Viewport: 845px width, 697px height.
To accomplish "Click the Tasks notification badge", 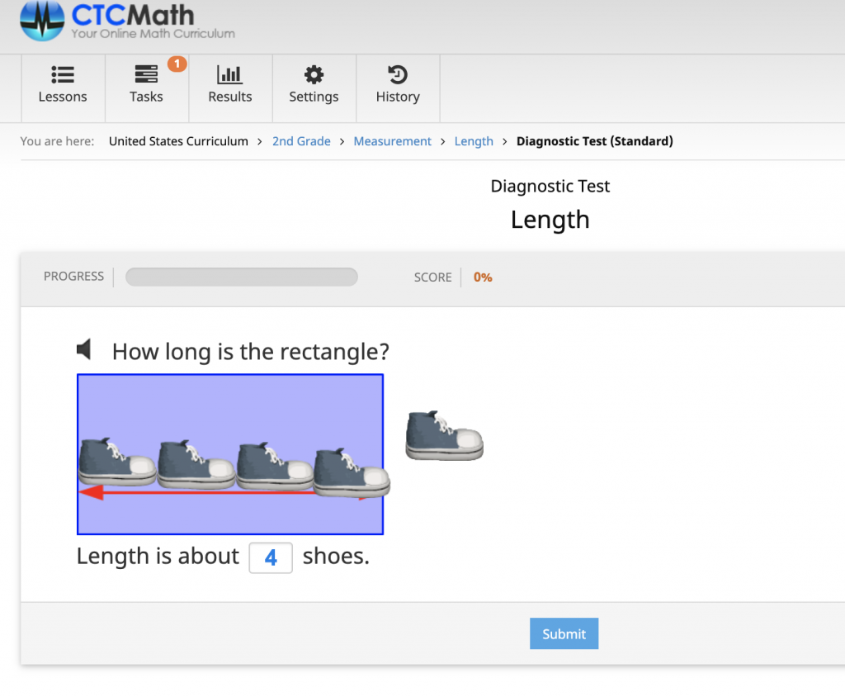I will click(177, 64).
